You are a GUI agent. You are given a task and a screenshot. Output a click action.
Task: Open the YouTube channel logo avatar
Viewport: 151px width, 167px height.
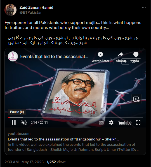click(x=13, y=56)
